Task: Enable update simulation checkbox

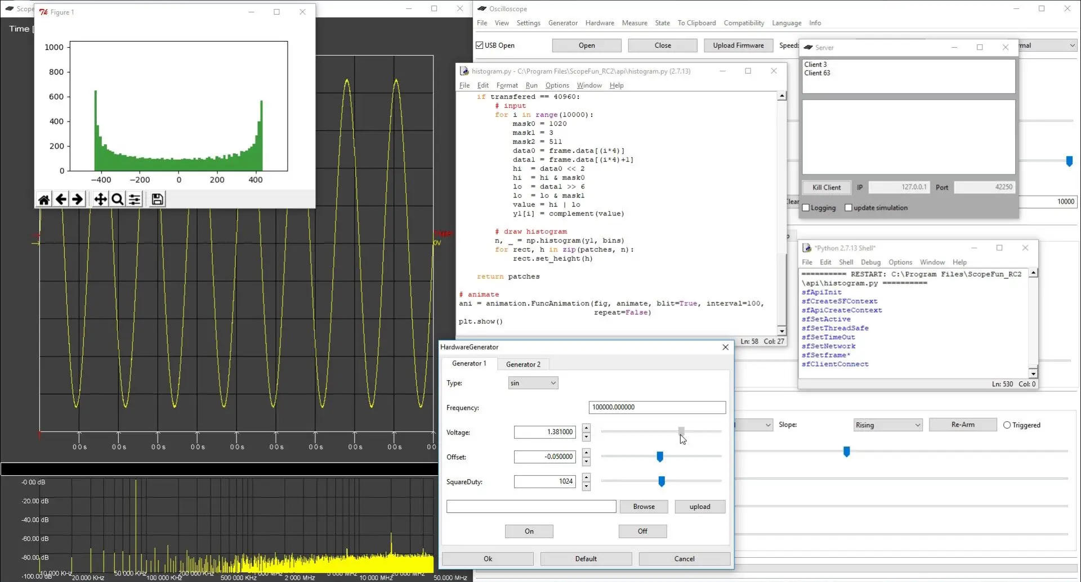Action: [848, 208]
